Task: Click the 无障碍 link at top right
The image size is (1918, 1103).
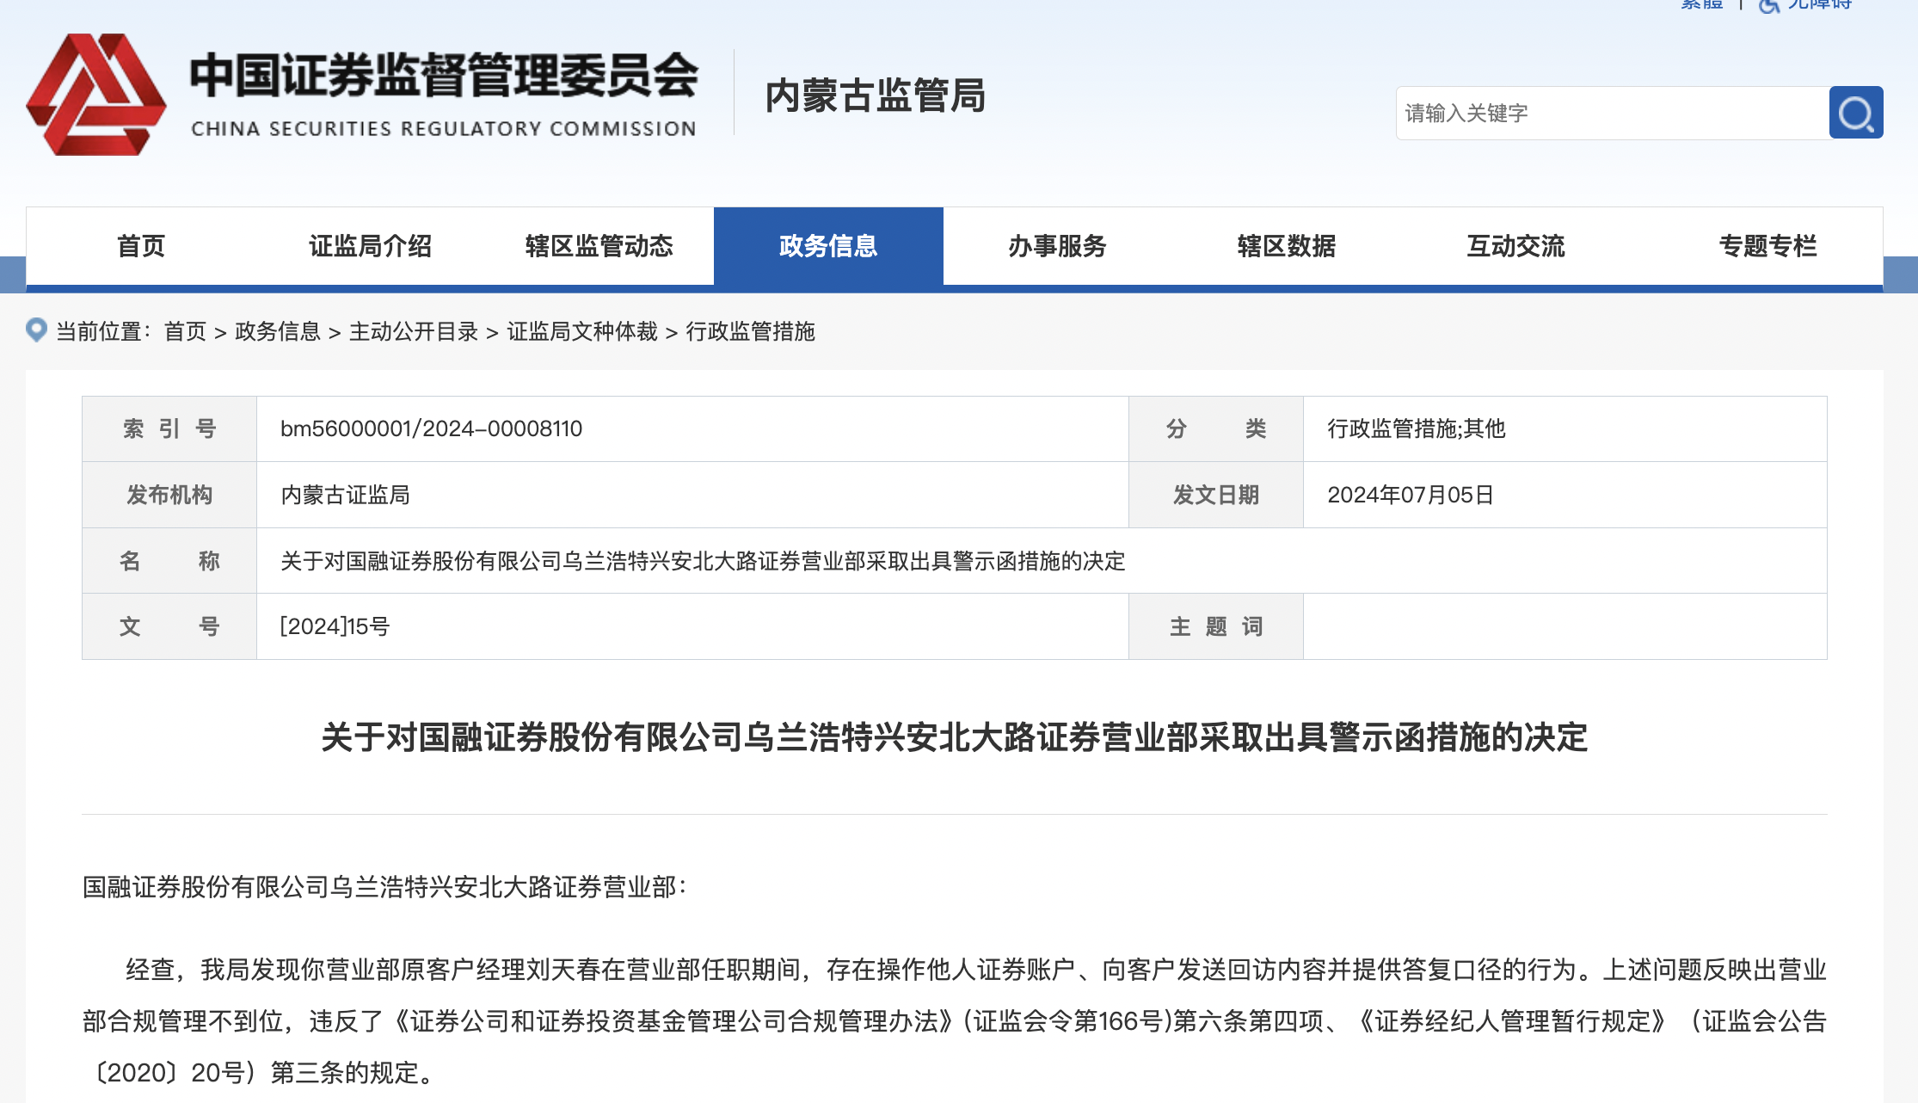Action: click(1819, 4)
